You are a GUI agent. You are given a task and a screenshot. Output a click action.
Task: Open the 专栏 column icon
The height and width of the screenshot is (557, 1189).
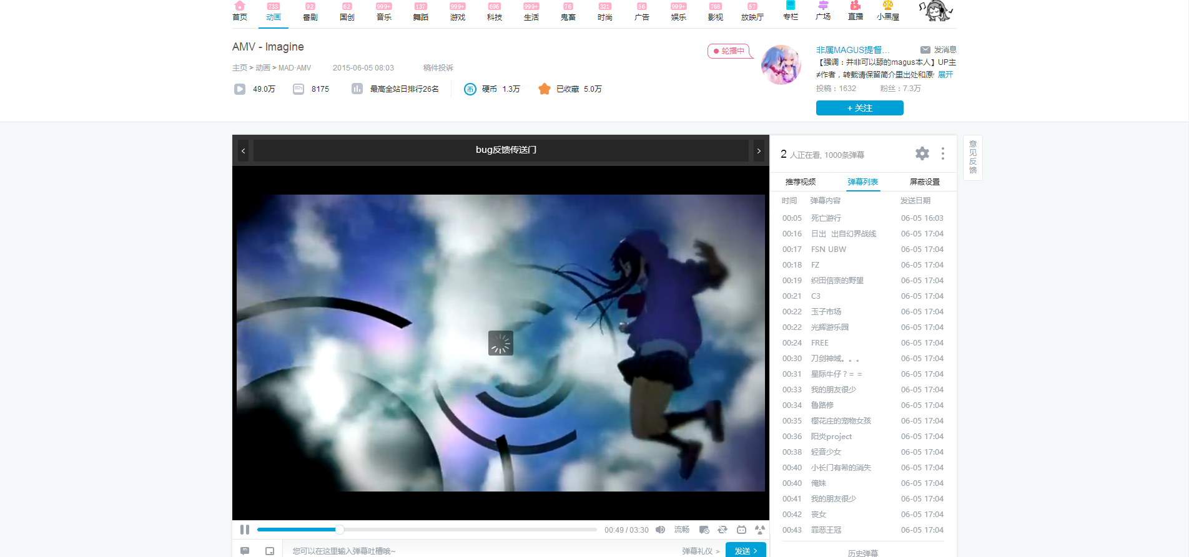(791, 6)
